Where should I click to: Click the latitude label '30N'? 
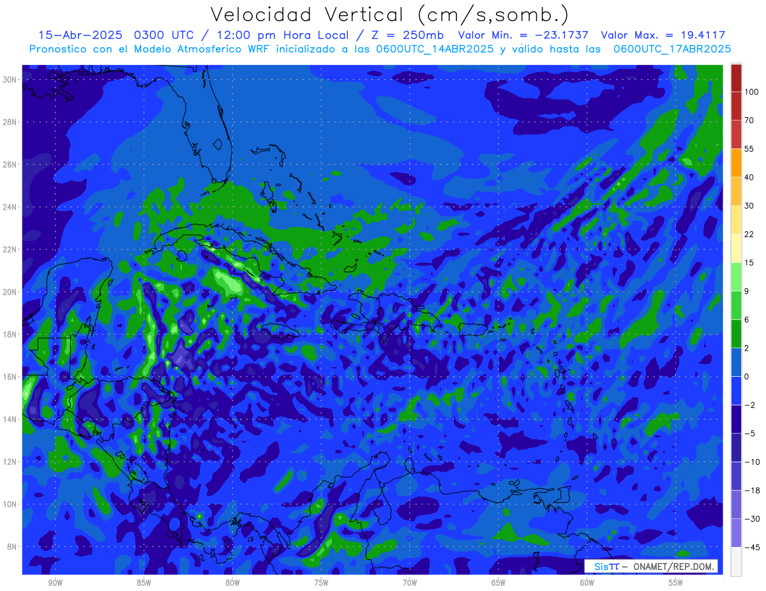10,79
